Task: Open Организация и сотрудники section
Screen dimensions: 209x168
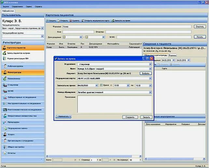Action: click(23, 141)
